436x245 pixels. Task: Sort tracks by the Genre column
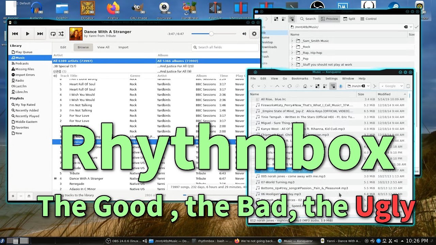135,76
